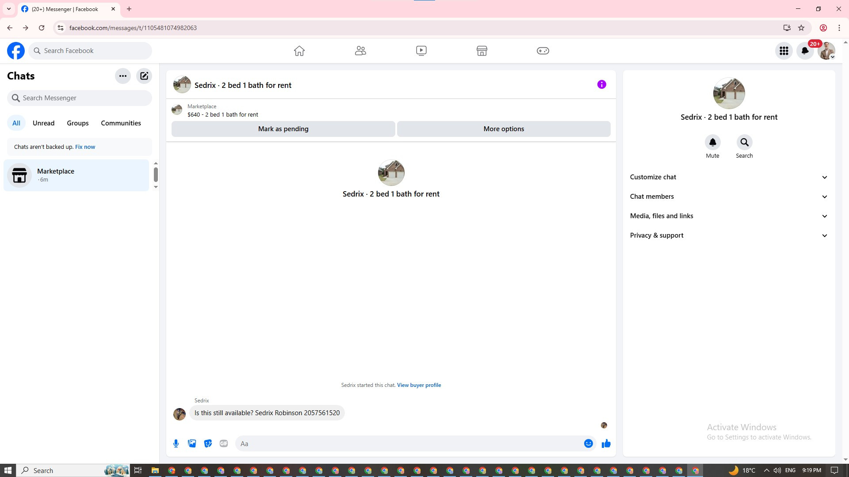This screenshot has width=849, height=477.
Task: Expand the Customize chat section
Action: pyautogui.click(x=729, y=177)
